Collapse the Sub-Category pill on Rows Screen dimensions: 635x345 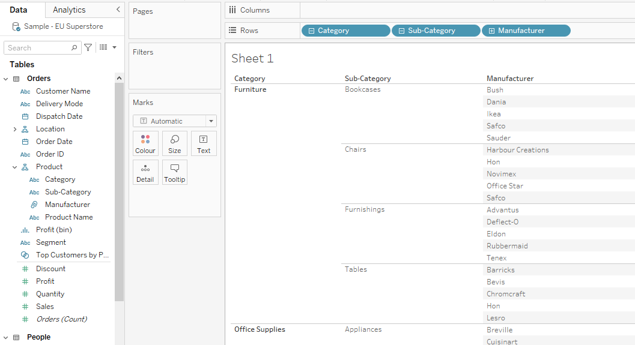[x=401, y=31]
